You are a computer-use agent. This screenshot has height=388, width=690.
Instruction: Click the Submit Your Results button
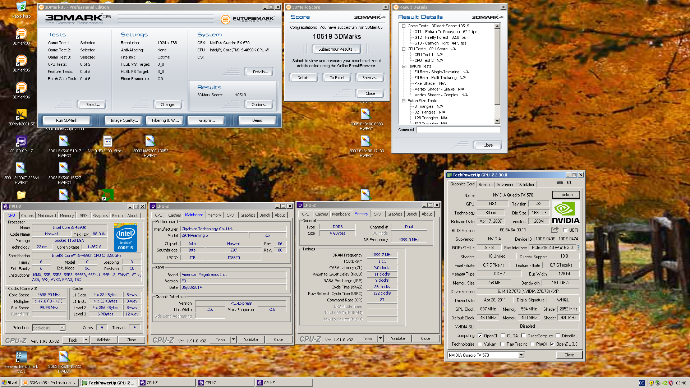[x=337, y=49]
